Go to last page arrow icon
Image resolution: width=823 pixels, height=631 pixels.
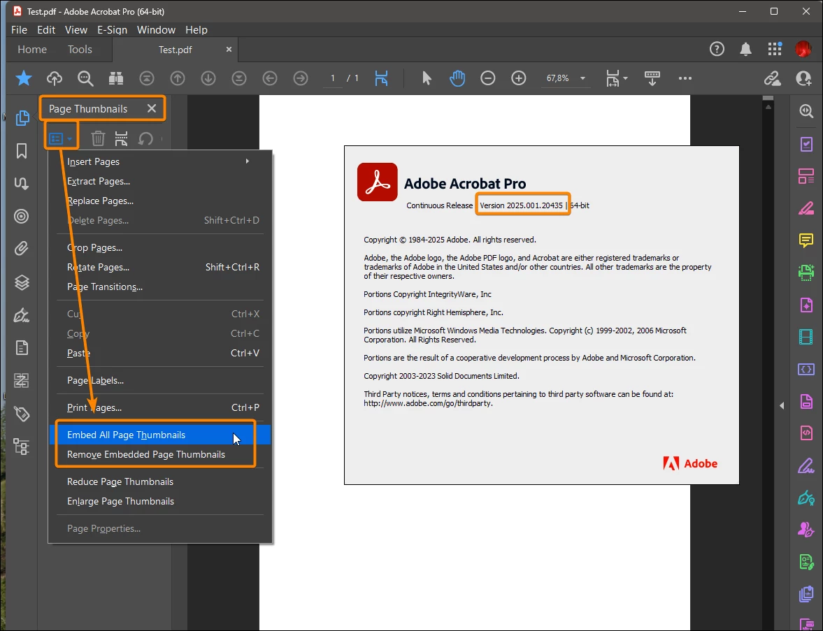239,78
